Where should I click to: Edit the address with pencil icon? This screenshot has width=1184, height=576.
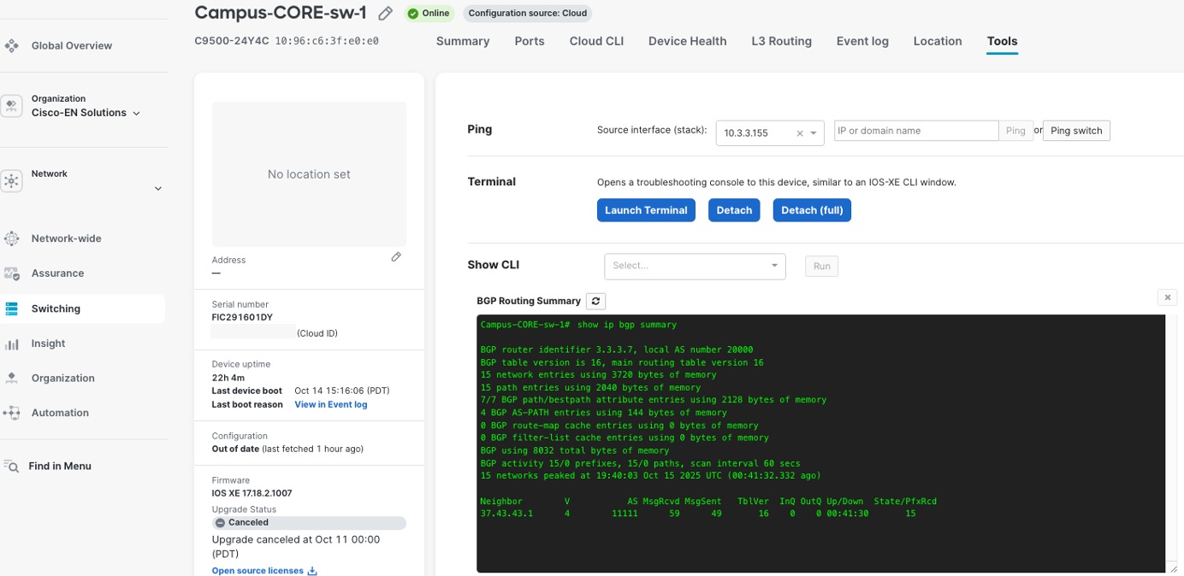pos(396,257)
